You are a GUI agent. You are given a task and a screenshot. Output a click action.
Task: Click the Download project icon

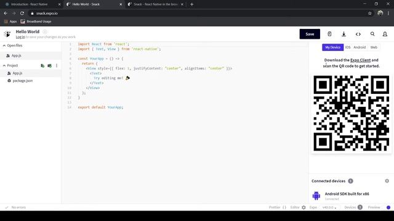pos(344,34)
